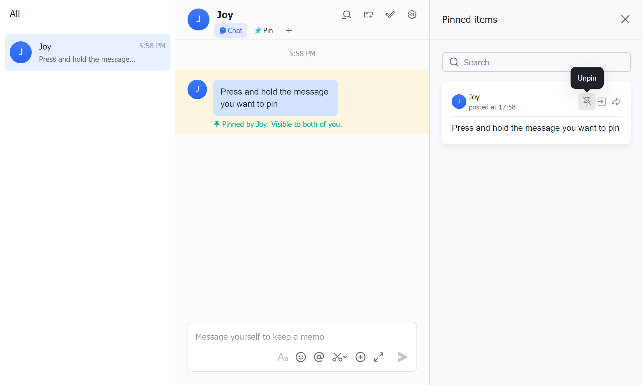Open chat settings with the gear icon
Screen dimensions: 643x385
[412, 14]
